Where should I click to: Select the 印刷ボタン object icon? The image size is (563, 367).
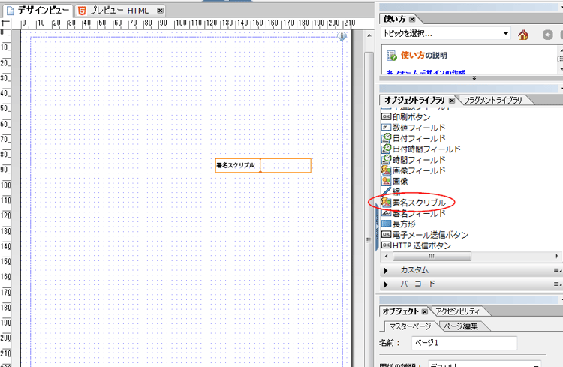pos(386,117)
